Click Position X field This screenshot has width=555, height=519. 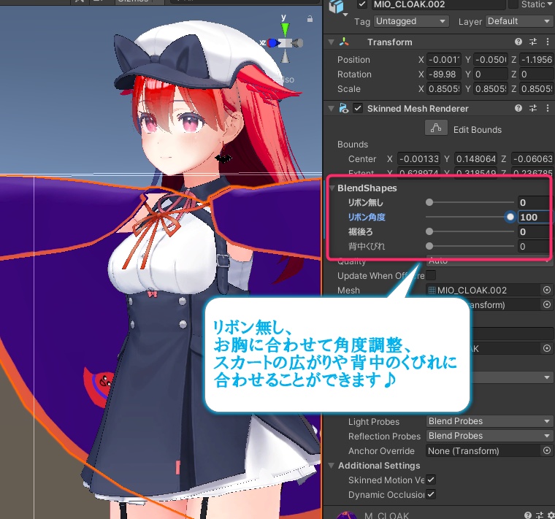pos(444,59)
